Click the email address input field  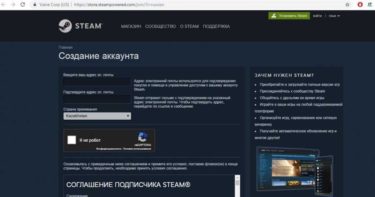[97, 82]
